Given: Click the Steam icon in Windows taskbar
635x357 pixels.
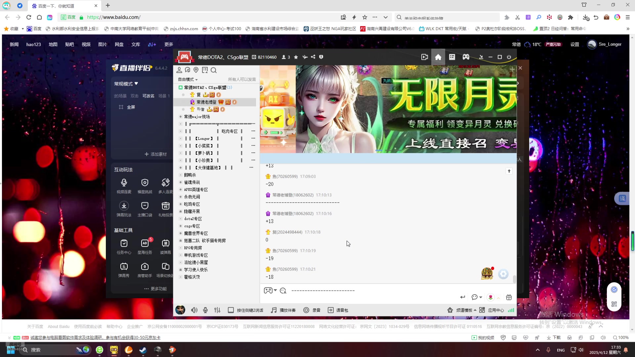Looking at the screenshot, I should [143, 350].
